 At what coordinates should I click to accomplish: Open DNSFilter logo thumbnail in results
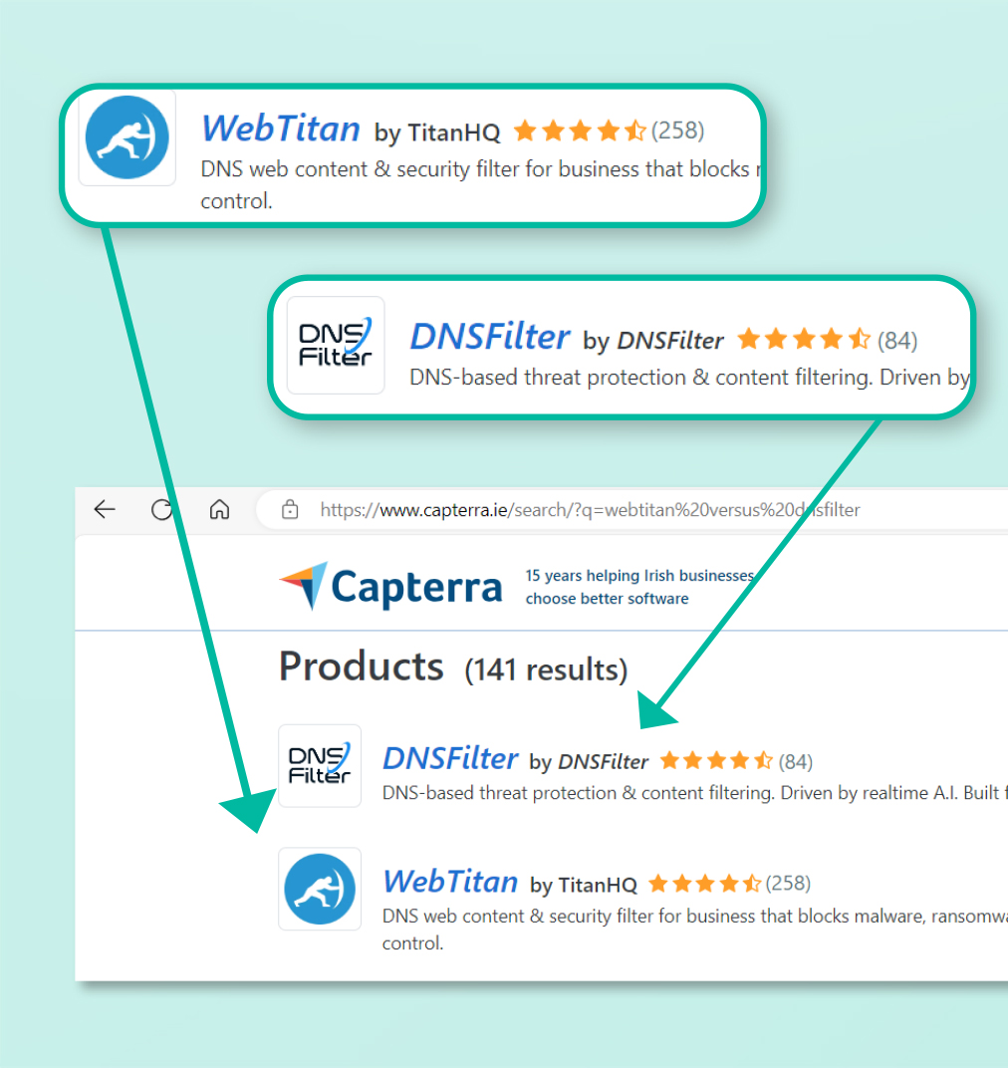coord(320,765)
